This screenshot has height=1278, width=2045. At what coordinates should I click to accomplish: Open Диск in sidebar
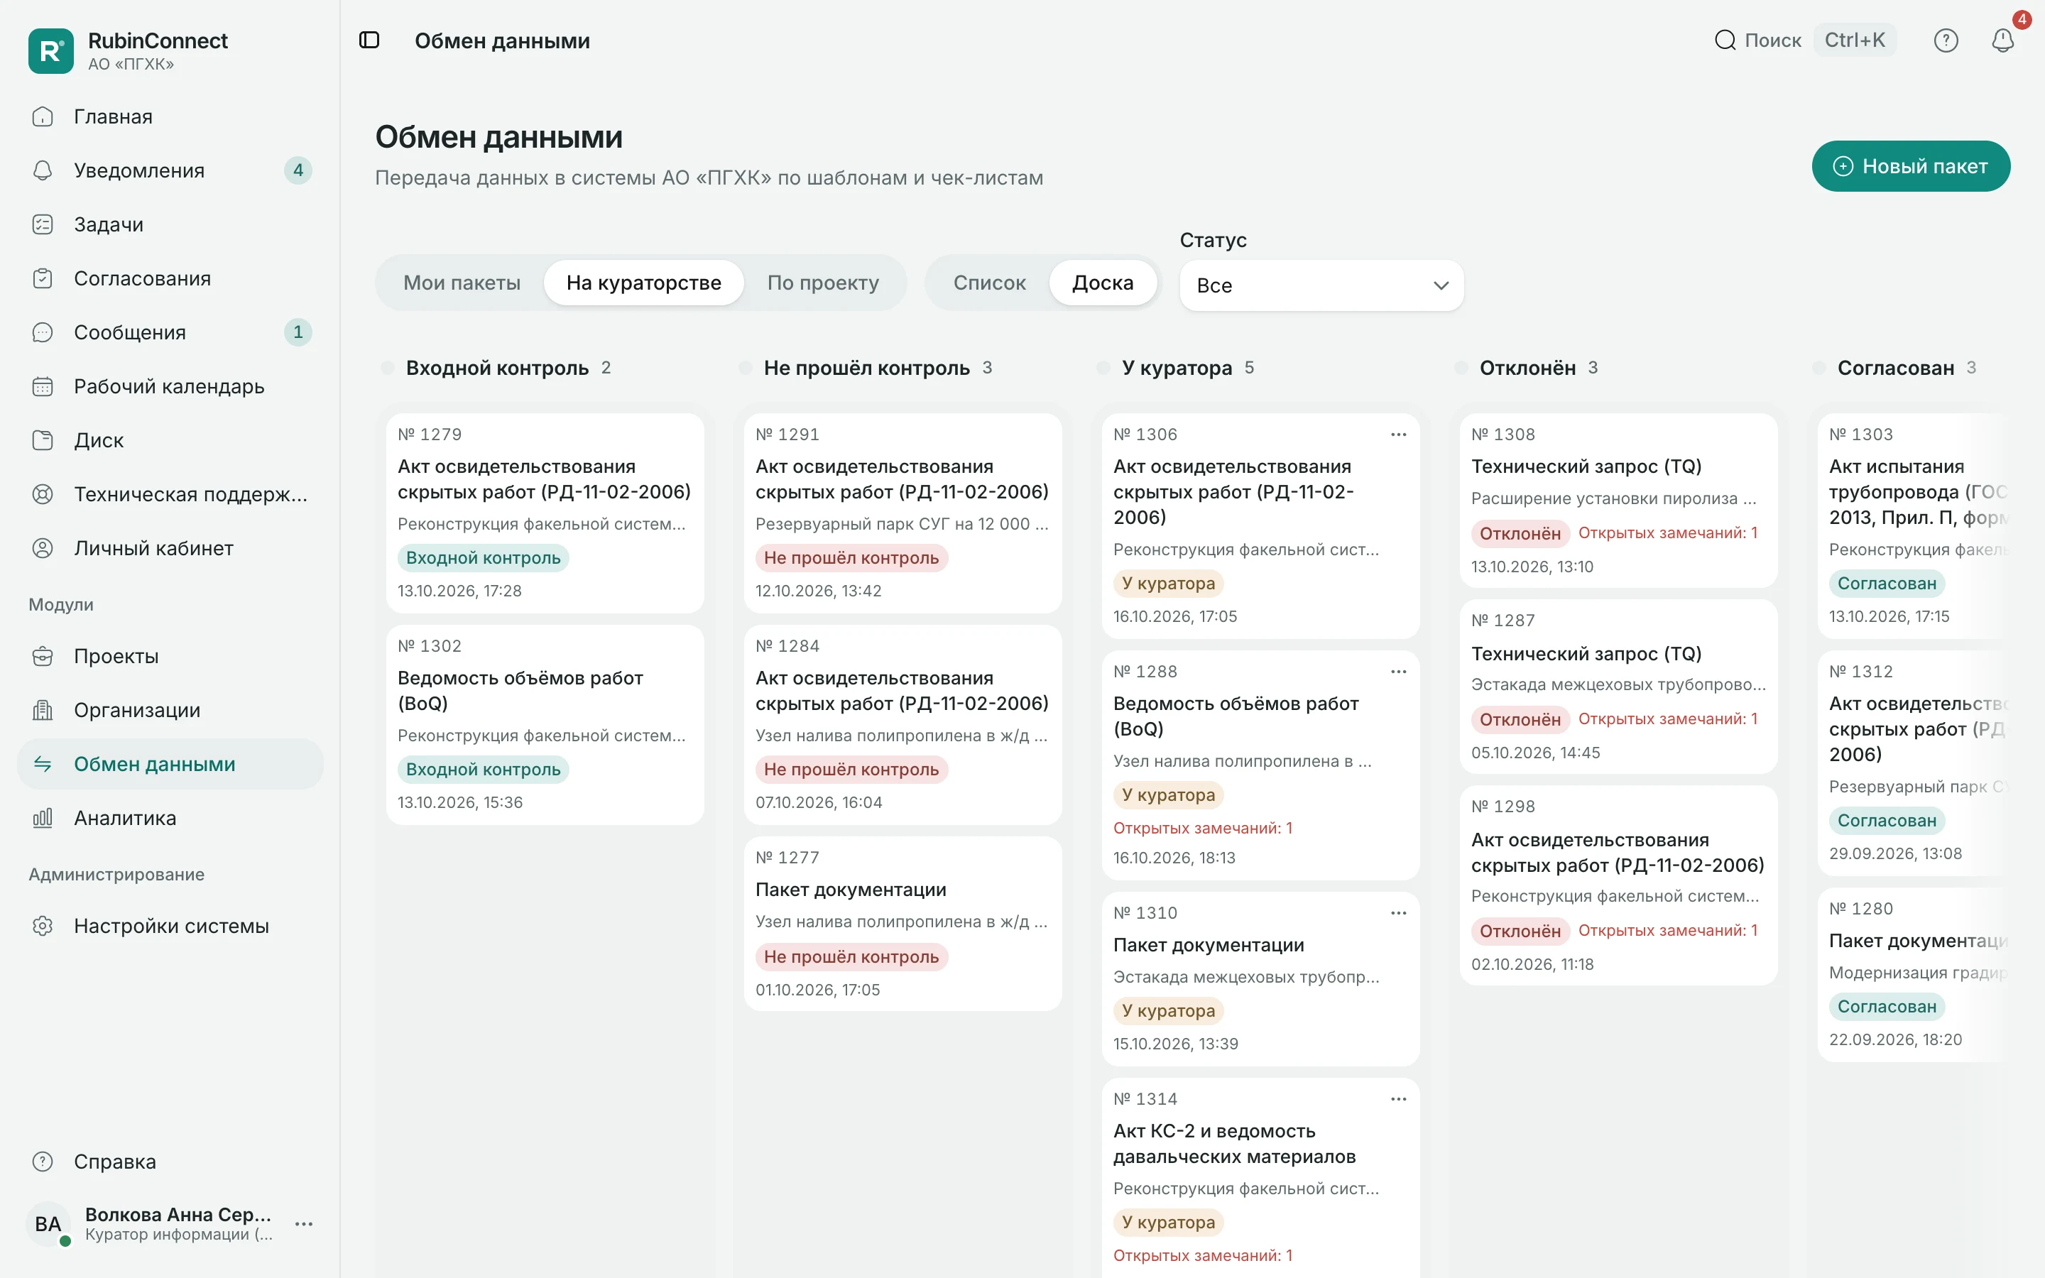click(x=170, y=440)
